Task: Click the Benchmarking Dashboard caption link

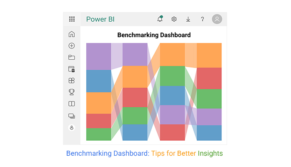Action: [108, 153]
